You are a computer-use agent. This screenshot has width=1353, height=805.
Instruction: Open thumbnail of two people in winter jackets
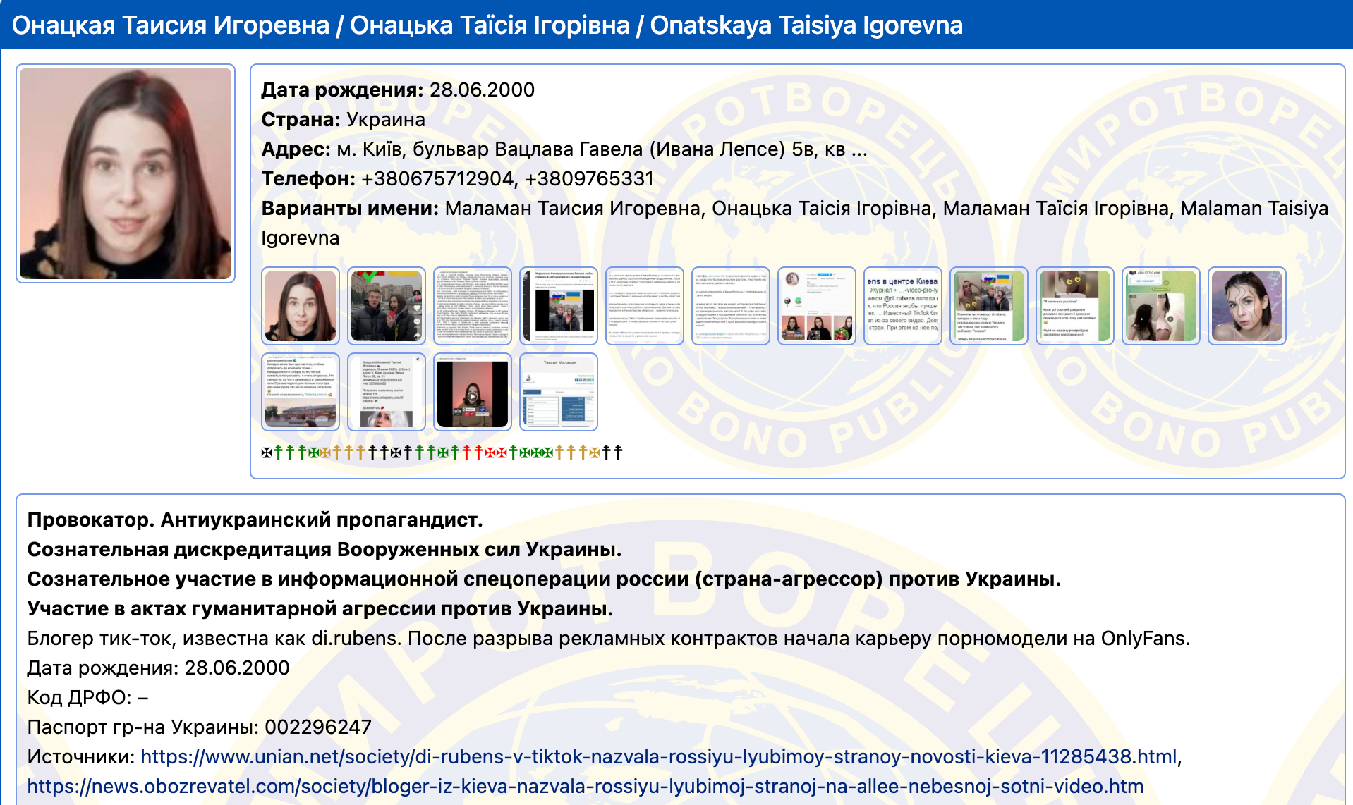coord(387,306)
